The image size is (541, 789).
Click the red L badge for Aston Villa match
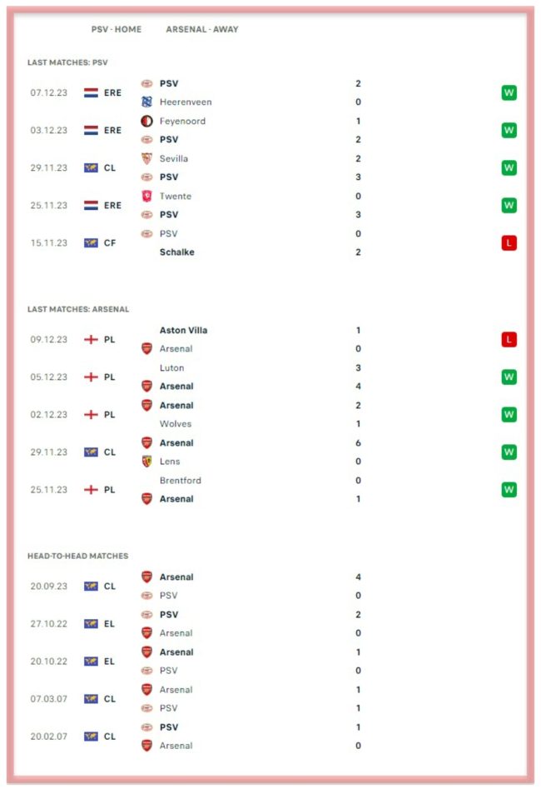pos(509,340)
